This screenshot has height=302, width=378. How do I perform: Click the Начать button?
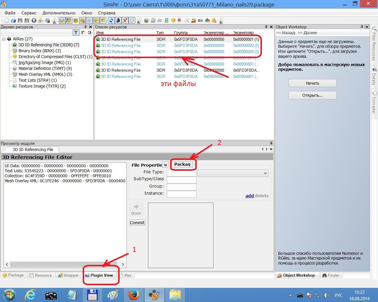point(312,83)
